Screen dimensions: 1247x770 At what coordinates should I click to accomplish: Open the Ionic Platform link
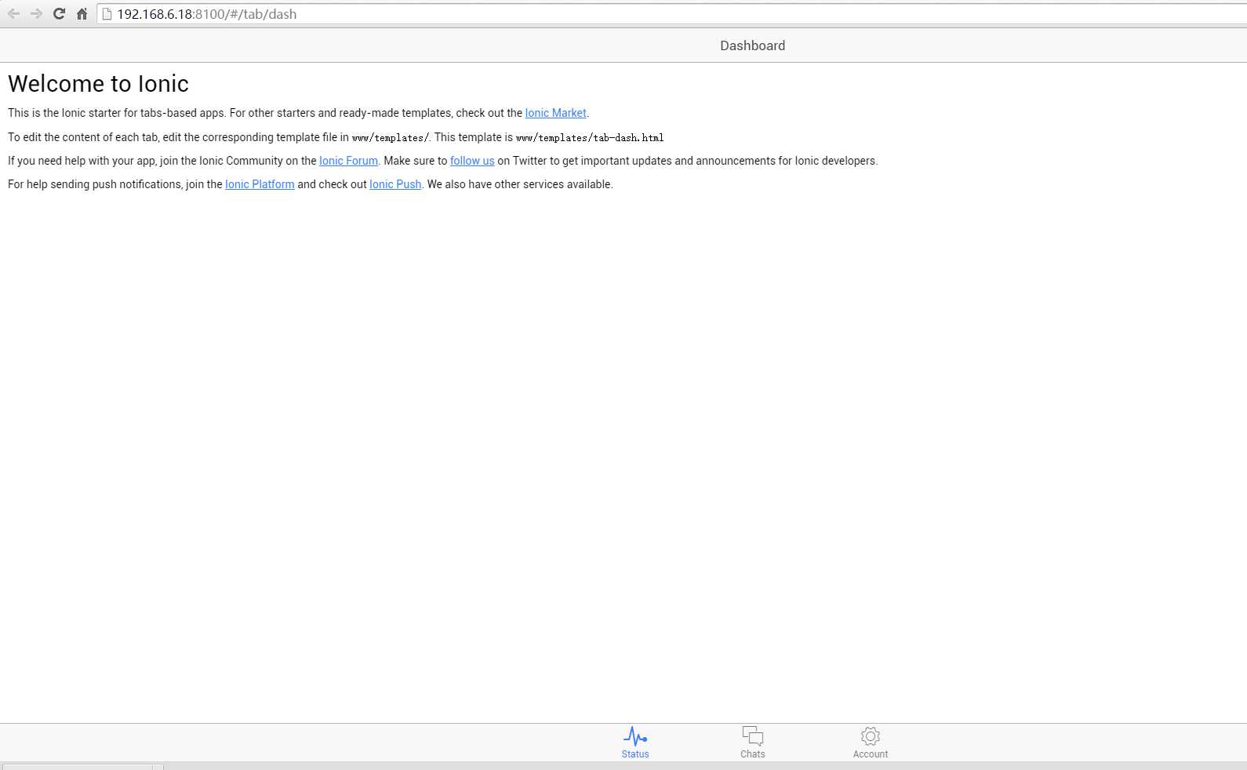260,184
